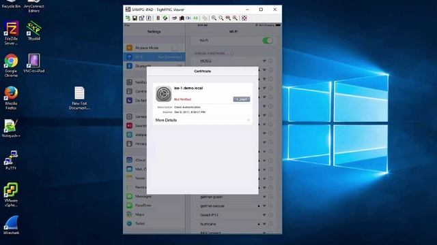The height and width of the screenshot is (245, 437).
Task: Open info button for gartner-guest network
Action: coord(270,197)
